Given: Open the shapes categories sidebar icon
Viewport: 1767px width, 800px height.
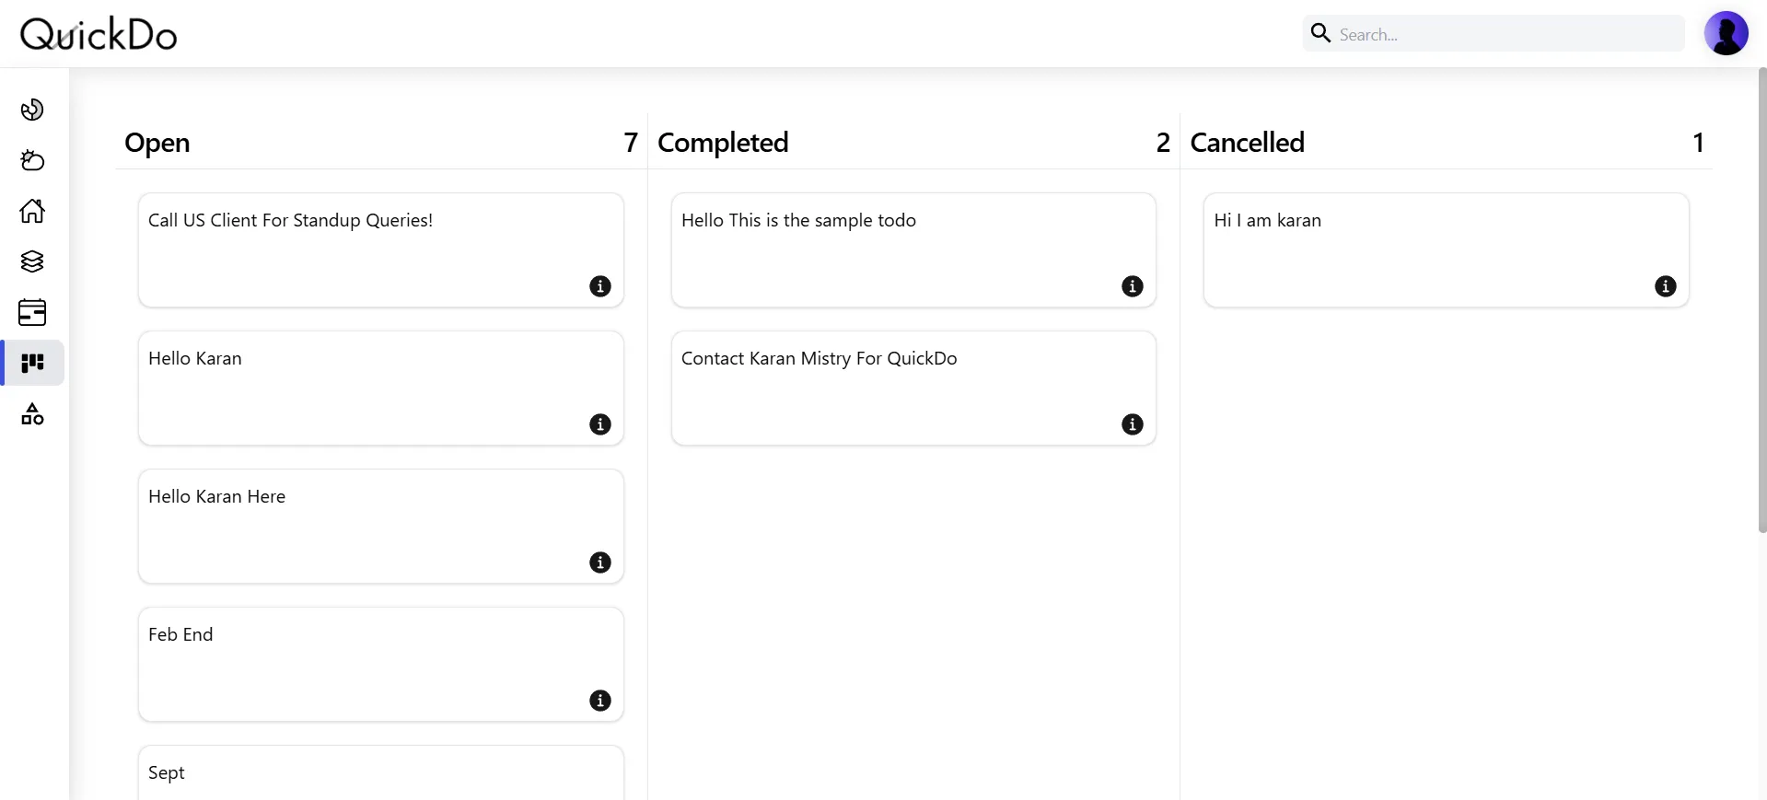Looking at the screenshot, I should pyautogui.click(x=32, y=413).
